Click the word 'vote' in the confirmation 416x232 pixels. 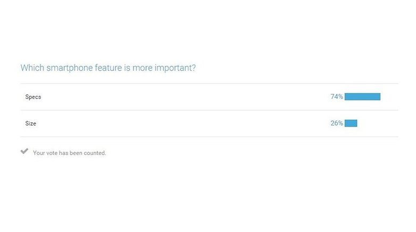[52, 153]
